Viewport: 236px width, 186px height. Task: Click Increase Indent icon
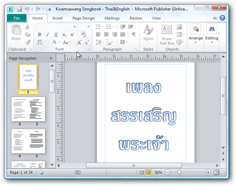[131, 27]
